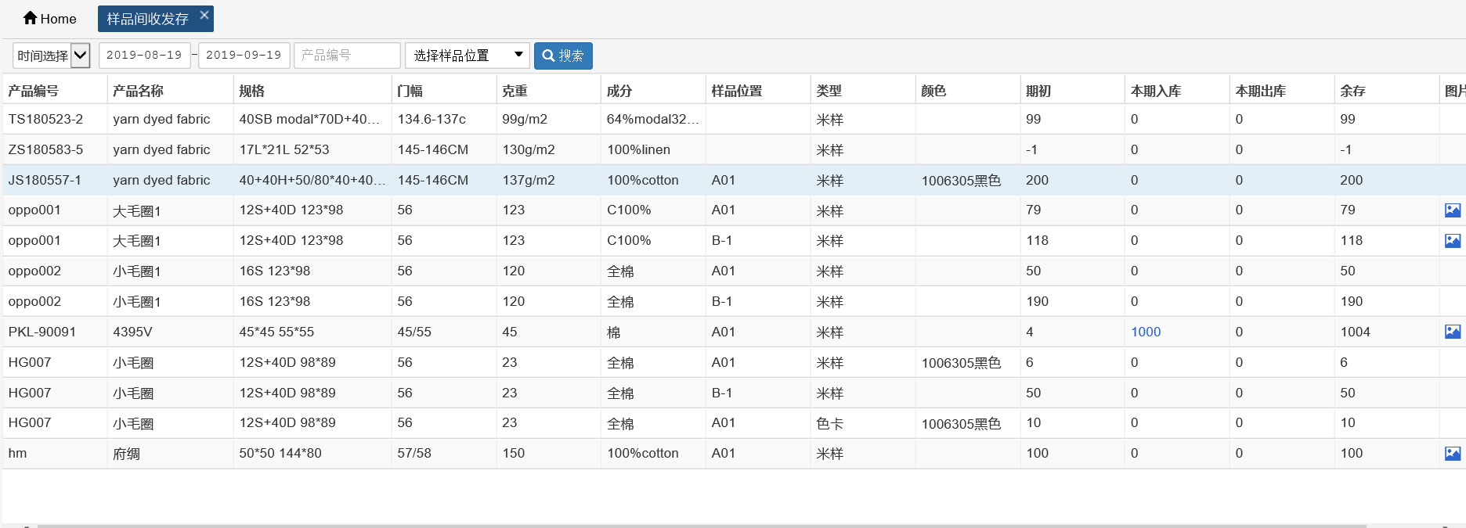Click the 搜索 search button
Screen dimensions: 1466x528
coord(563,56)
